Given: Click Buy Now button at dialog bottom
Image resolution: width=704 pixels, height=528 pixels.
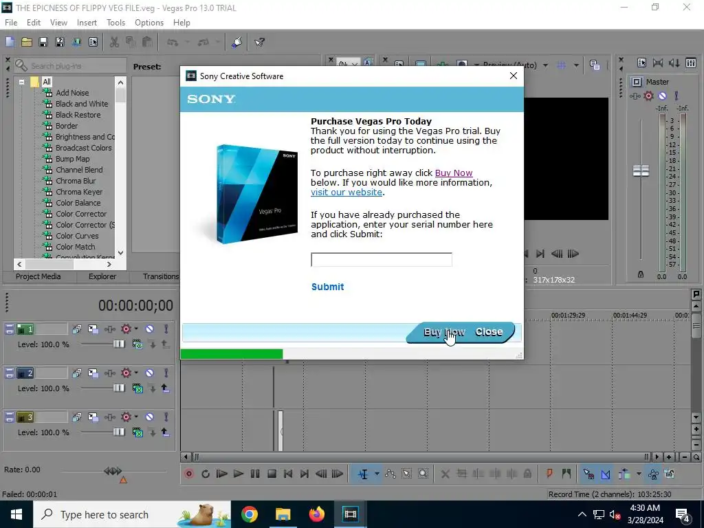Looking at the screenshot, I should click(x=444, y=332).
